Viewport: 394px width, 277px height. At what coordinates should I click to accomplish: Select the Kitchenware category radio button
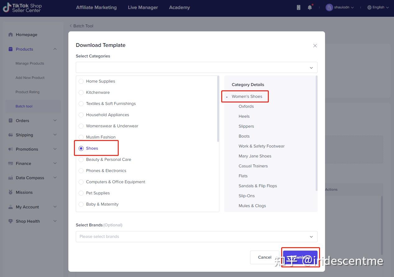81,93
